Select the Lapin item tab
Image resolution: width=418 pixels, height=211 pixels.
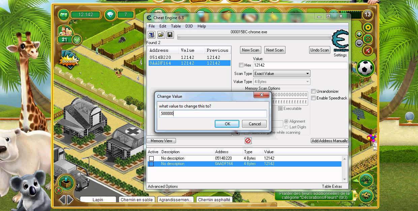(98, 200)
